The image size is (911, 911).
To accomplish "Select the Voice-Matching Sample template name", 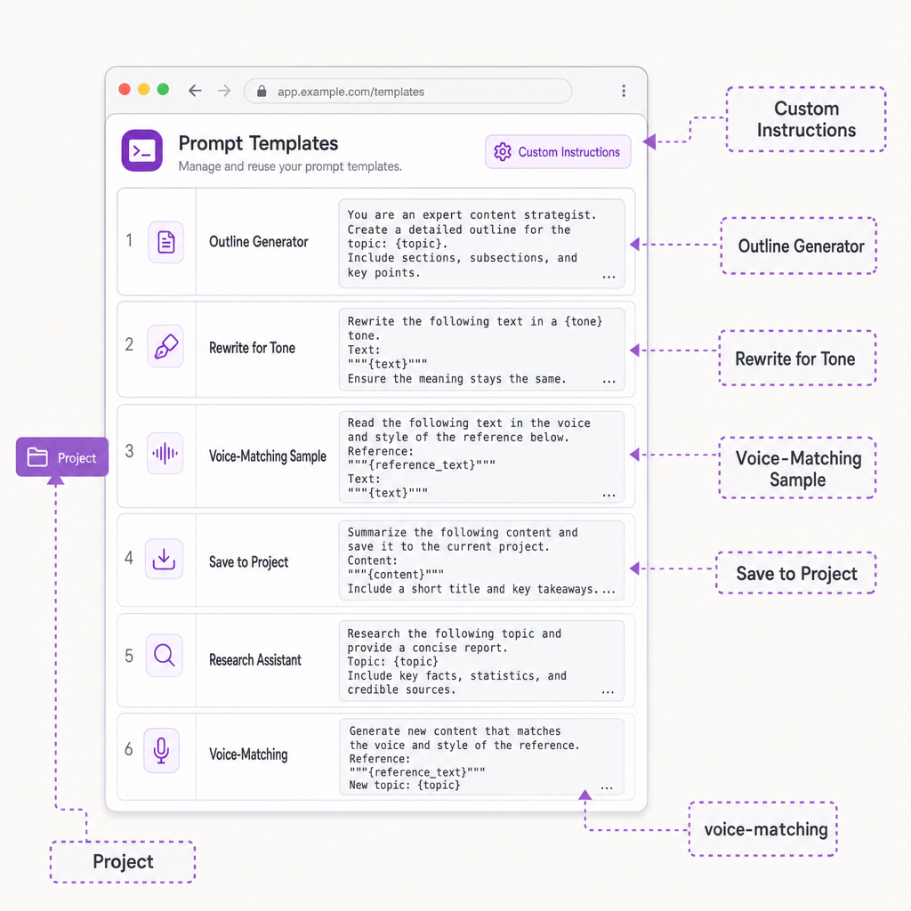I will pyautogui.click(x=268, y=456).
